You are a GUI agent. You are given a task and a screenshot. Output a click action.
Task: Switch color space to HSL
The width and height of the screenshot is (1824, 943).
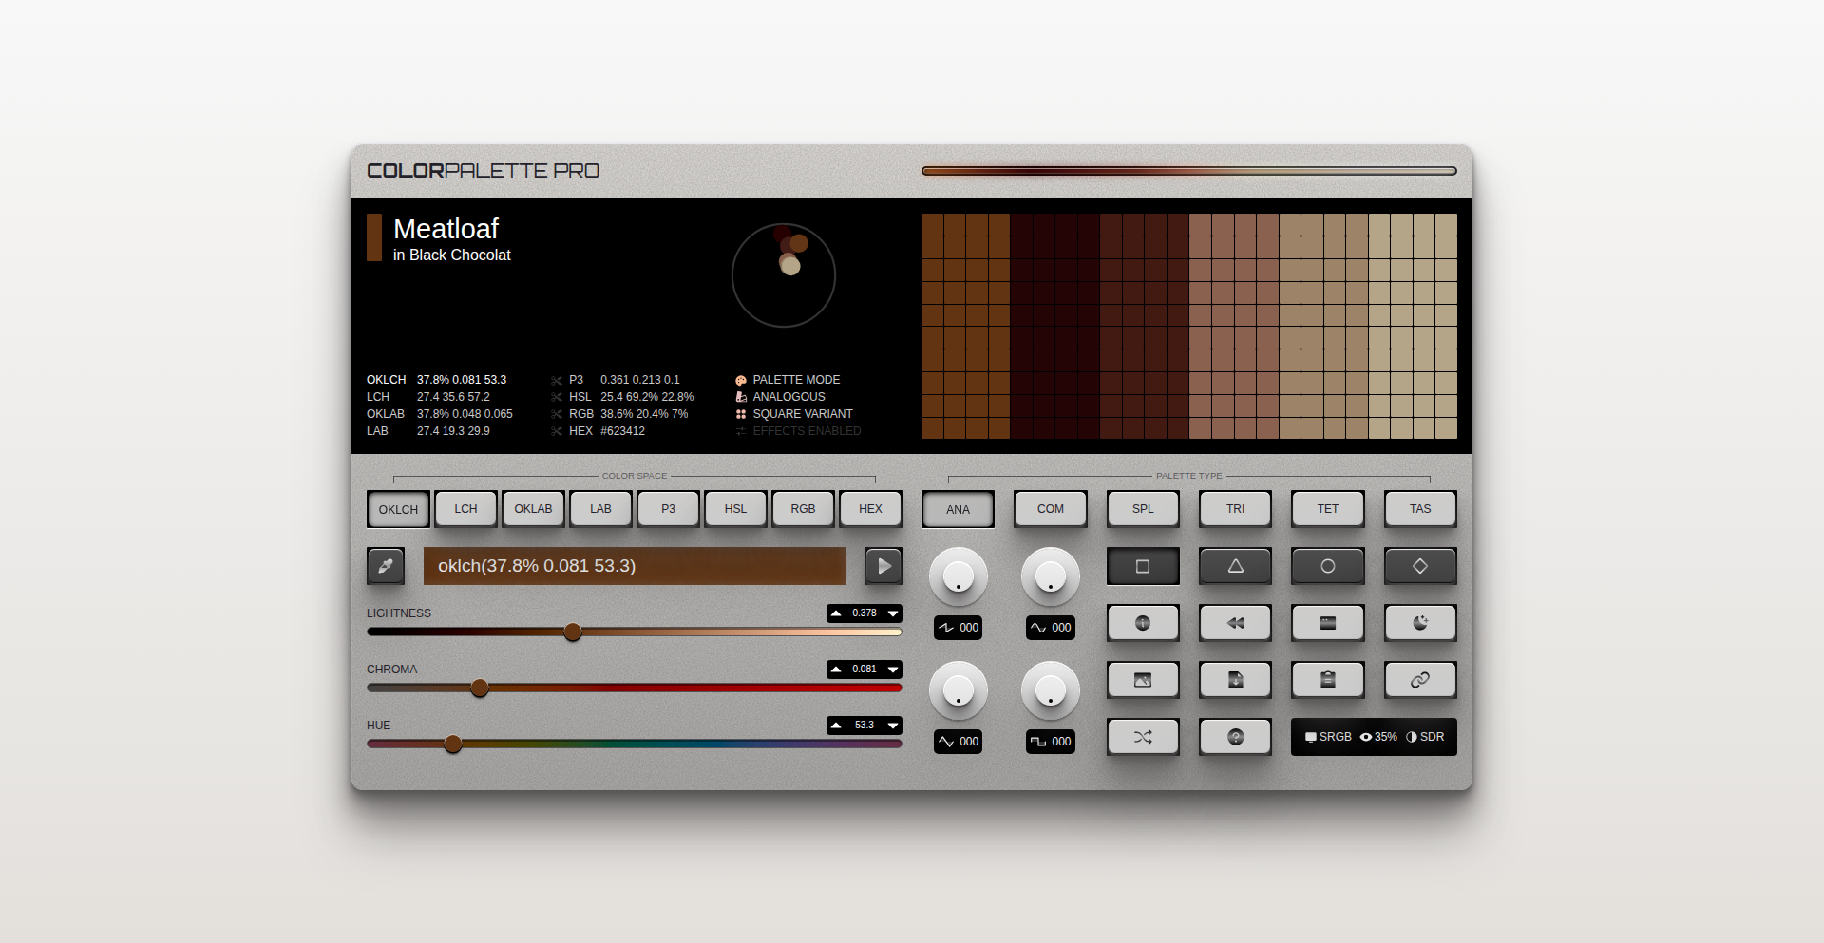735,509
